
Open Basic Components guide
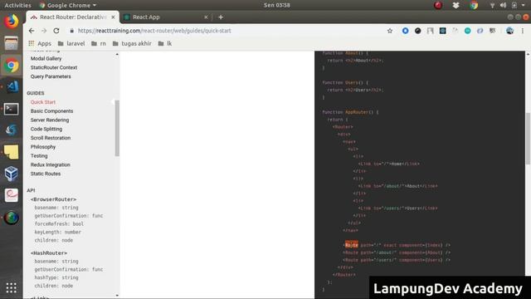(51, 110)
